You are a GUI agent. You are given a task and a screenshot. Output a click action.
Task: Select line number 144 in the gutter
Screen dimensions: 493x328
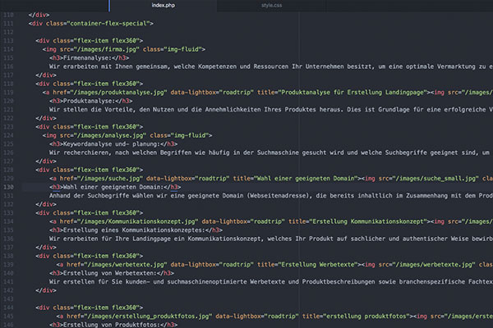click(8, 307)
